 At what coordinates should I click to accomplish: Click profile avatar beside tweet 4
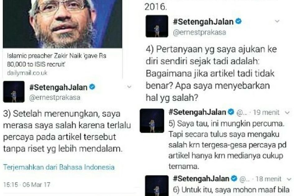[x=157, y=26]
